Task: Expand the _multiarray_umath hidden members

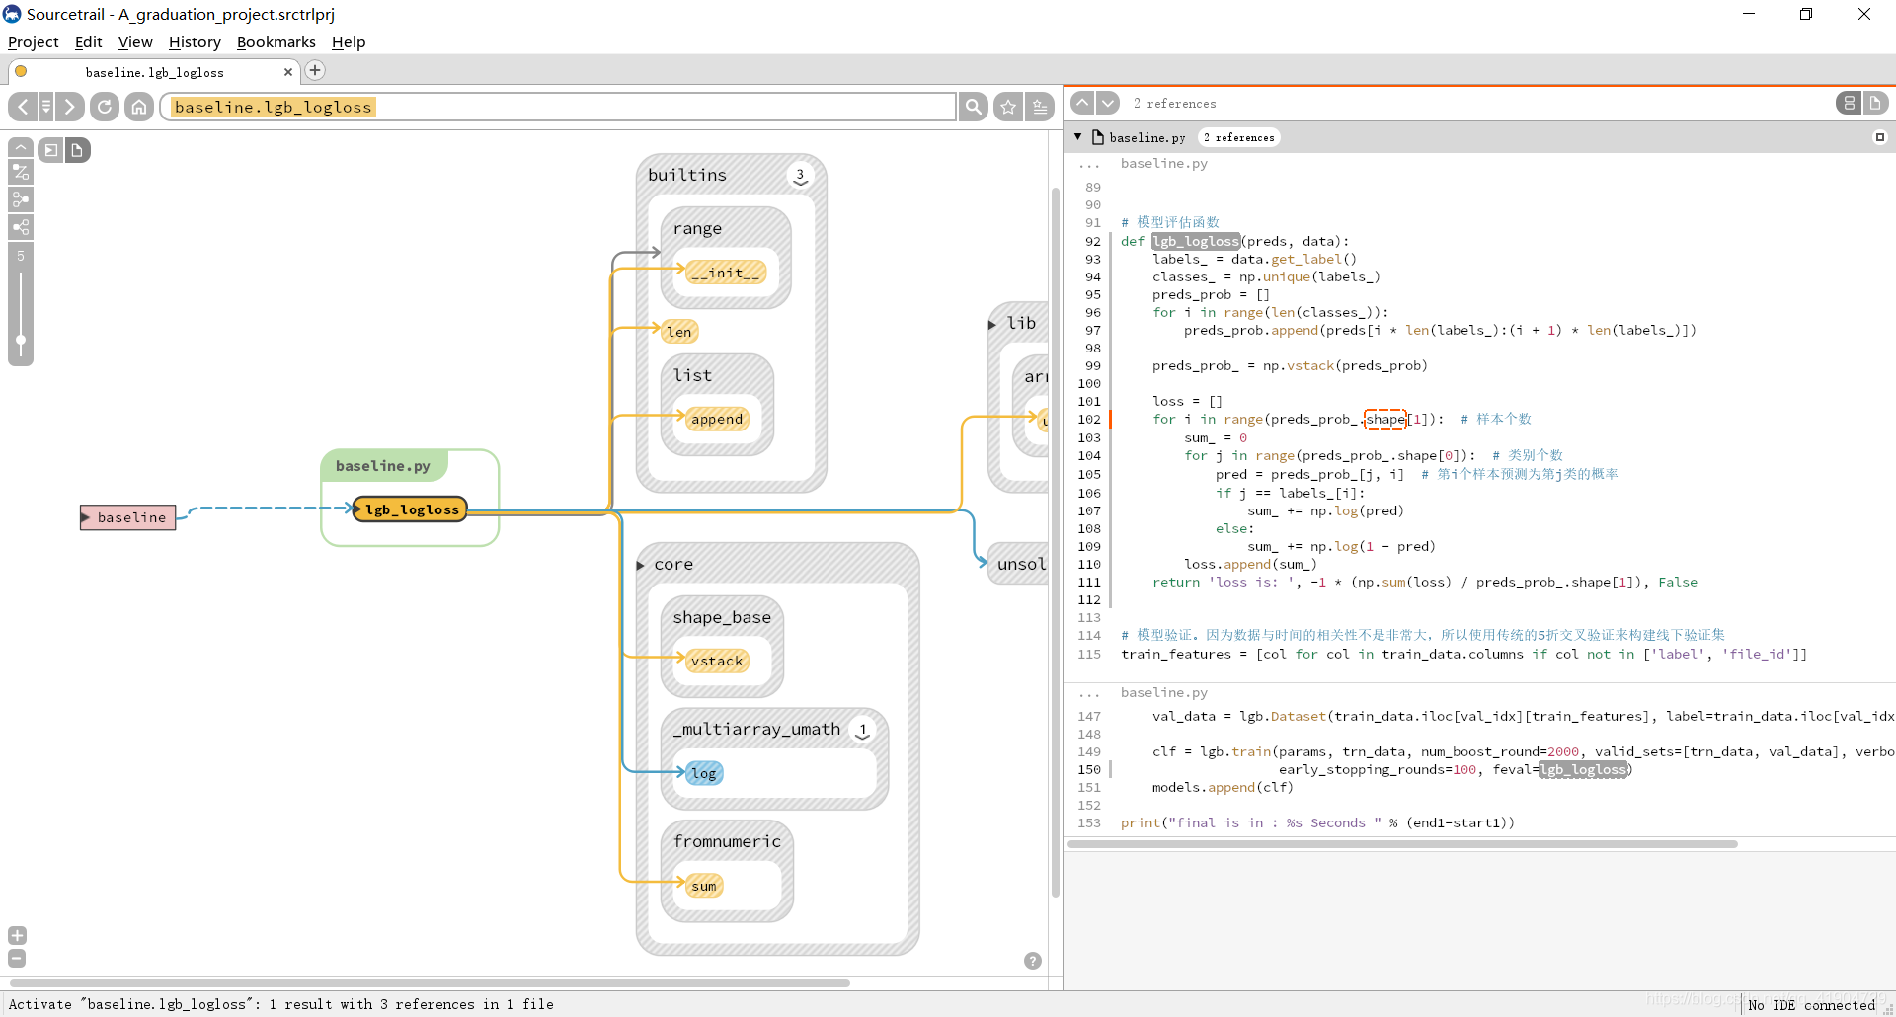Action: click(862, 730)
